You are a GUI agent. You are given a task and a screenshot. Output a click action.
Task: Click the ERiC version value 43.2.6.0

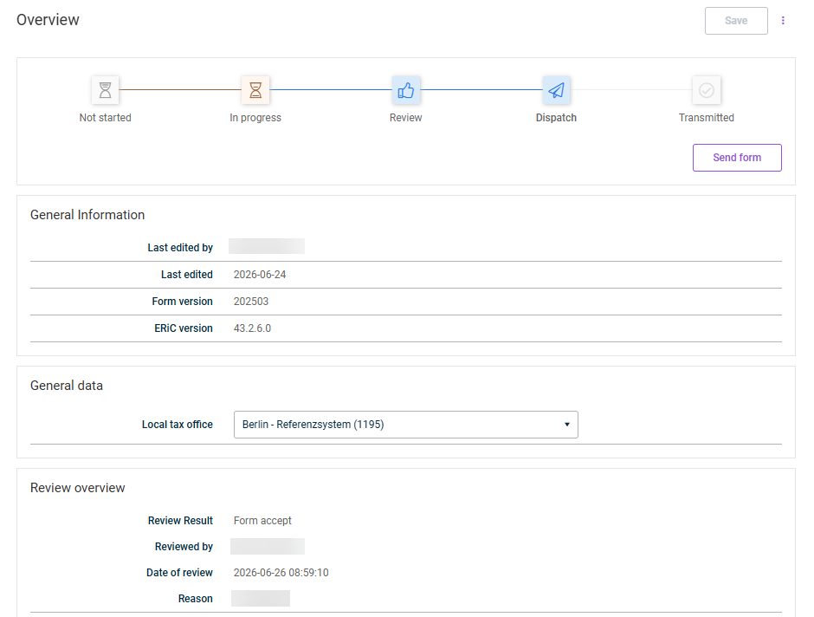pos(252,328)
